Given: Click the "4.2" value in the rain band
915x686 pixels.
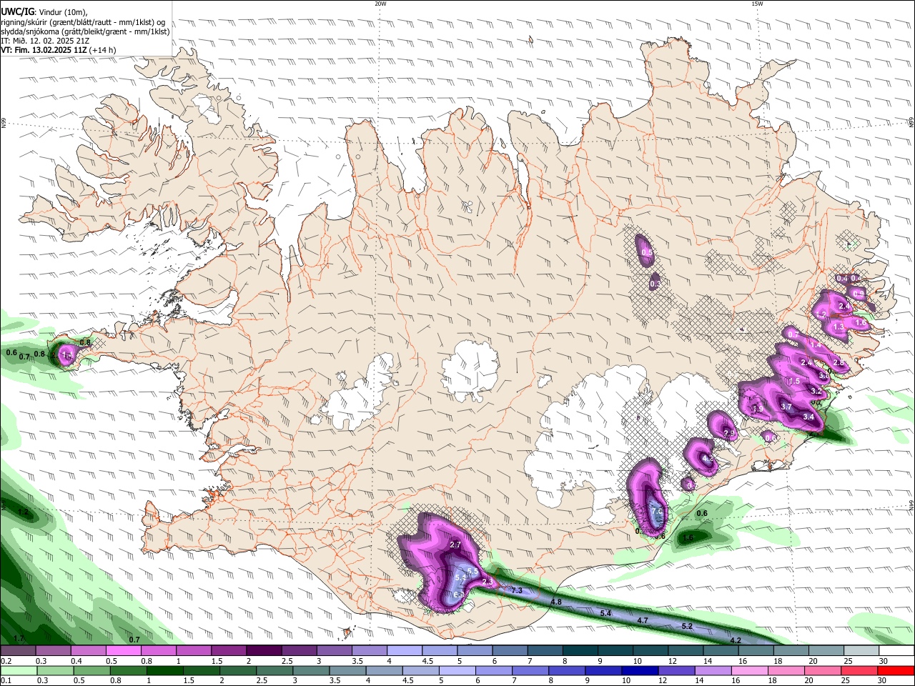Looking at the screenshot, I should [x=735, y=640].
